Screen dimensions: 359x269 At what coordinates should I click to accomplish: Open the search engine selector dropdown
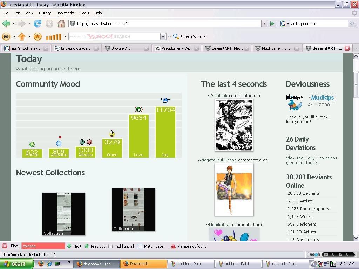pos(288,23)
